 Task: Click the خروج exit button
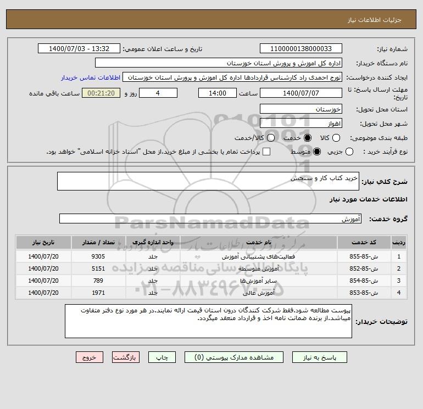click(x=90, y=357)
